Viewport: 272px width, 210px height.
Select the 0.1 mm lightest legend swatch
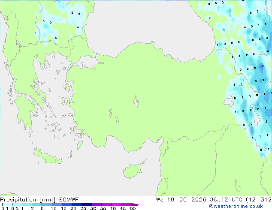coord(7,204)
